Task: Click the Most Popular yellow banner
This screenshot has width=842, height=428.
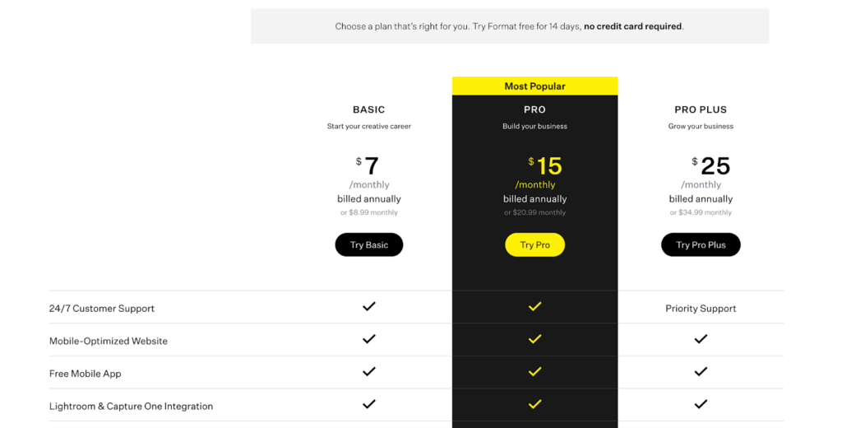Action: 534,86
